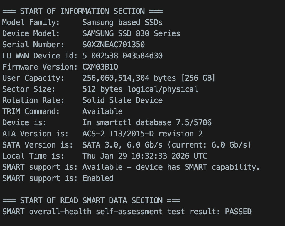
Task: Click the START OF READ SMART DATA header
Action: [91, 200]
